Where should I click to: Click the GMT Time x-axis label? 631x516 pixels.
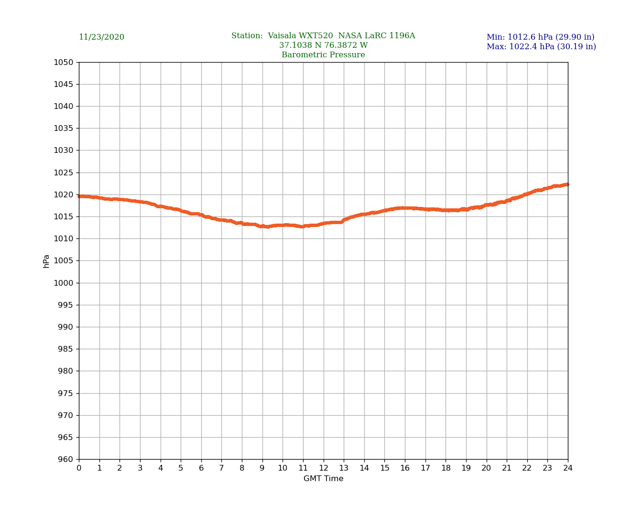323,479
